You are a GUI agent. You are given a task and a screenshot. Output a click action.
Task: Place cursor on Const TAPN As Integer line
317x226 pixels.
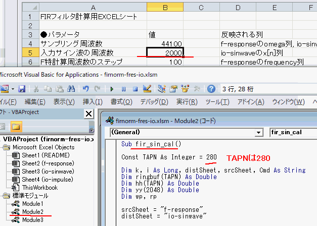[x=169, y=157]
